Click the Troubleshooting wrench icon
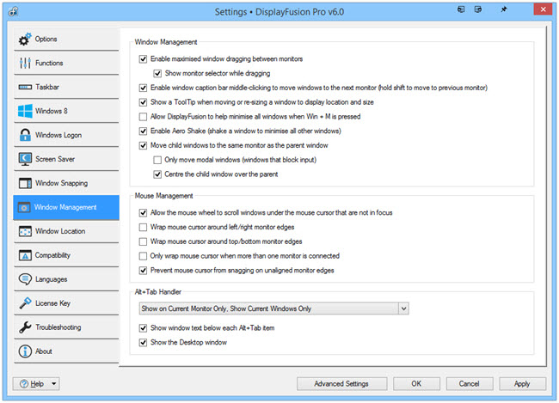 (x=25, y=327)
